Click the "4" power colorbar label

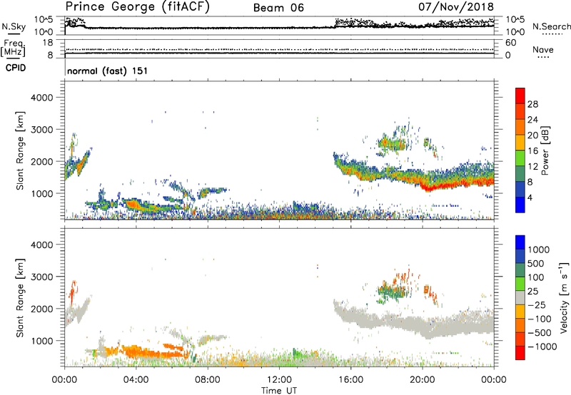tap(530, 197)
